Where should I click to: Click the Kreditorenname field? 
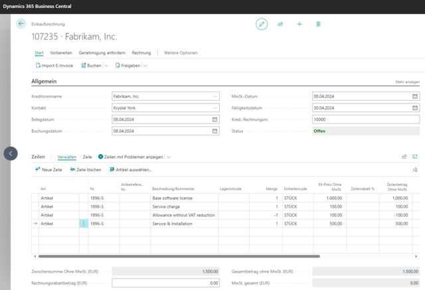click(165, 96)
